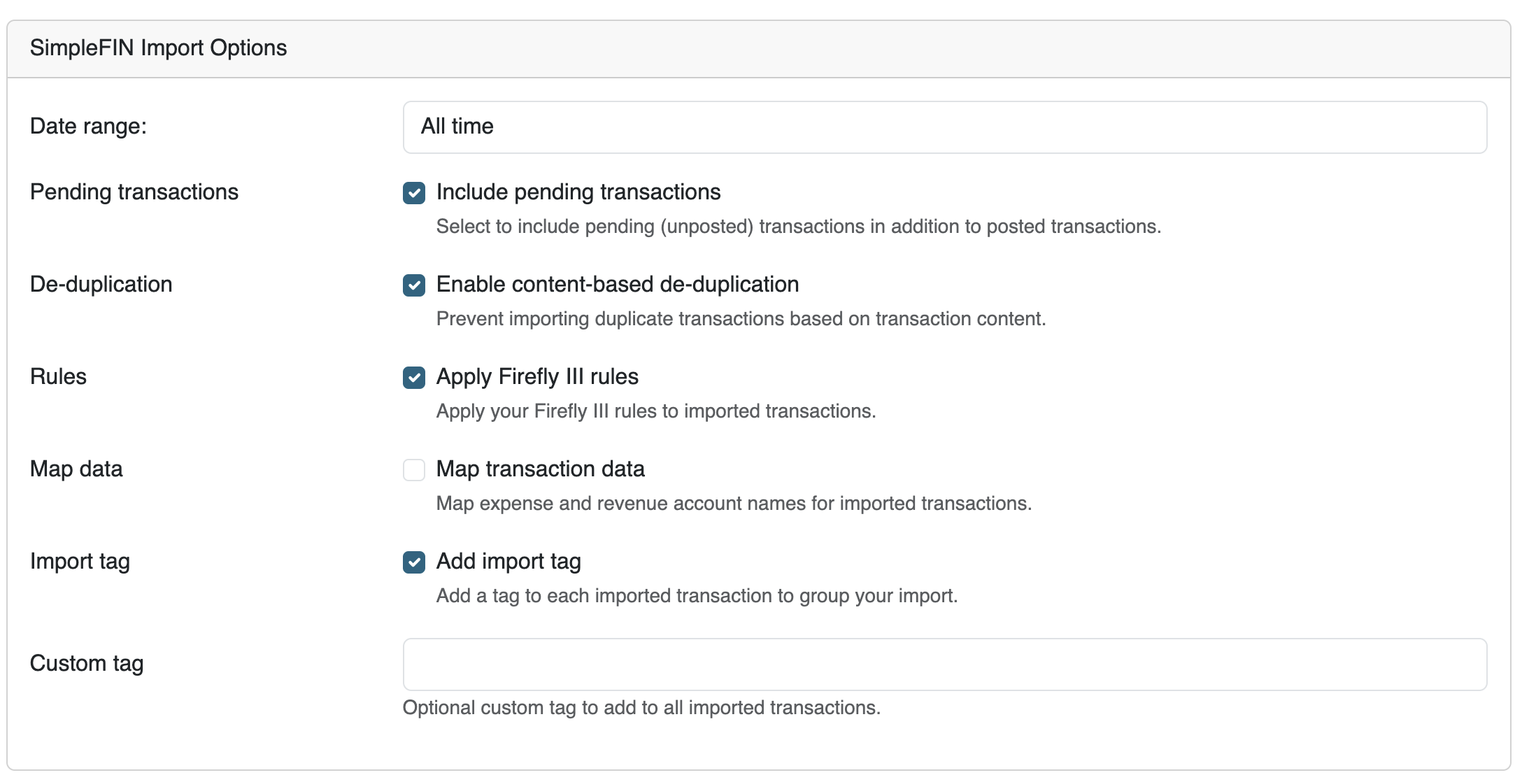The height and width of the screenshot is (782, 1536).
Task: Click the "Import tag" row label
Action: [x=80, y=562]
